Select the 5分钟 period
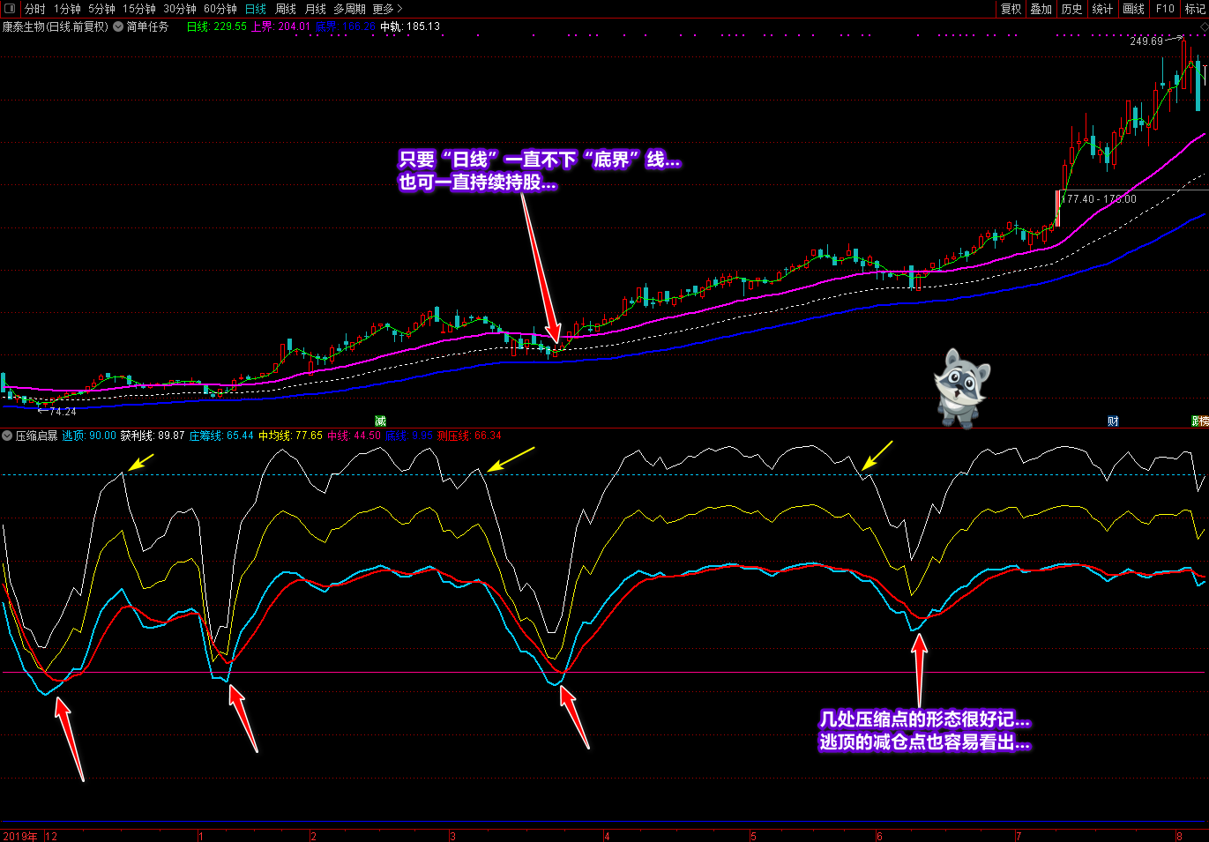The width and height of the screenshot is (1209, 842). (102, 9)
